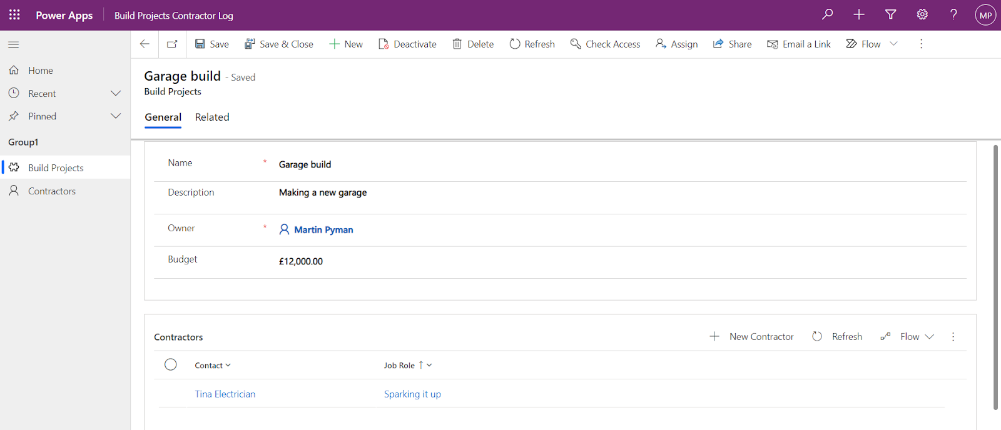
Task: Click the Name field Garage build
Action: tap(622, 164)
